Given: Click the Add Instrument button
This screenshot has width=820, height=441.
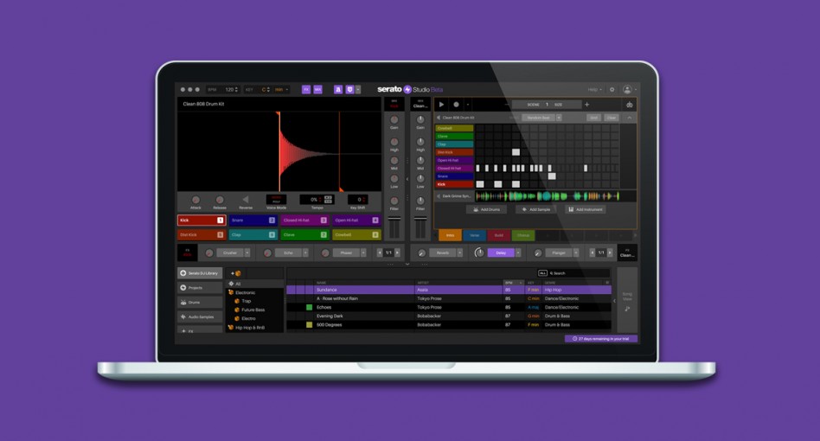Looking at the screenshot, I should point(586,209).
